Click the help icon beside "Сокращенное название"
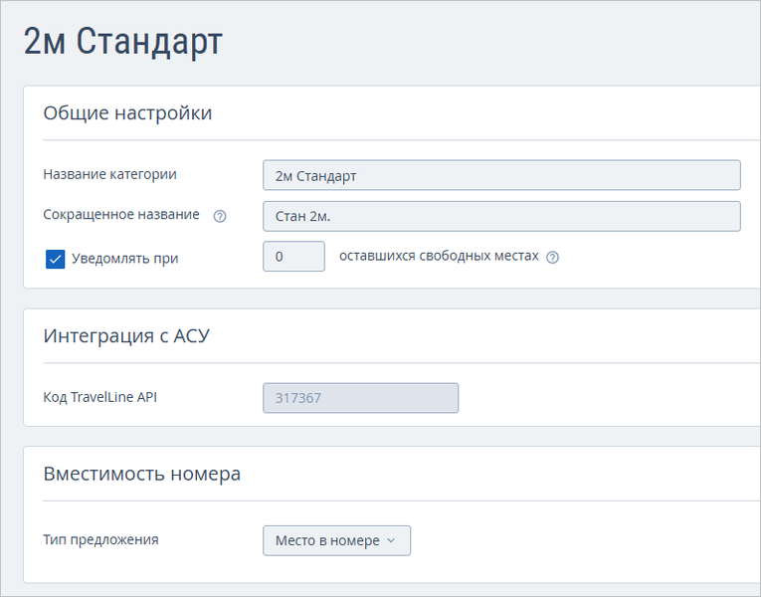The height and width of the screenshot is (597, 761). click(x=220, y=216)
